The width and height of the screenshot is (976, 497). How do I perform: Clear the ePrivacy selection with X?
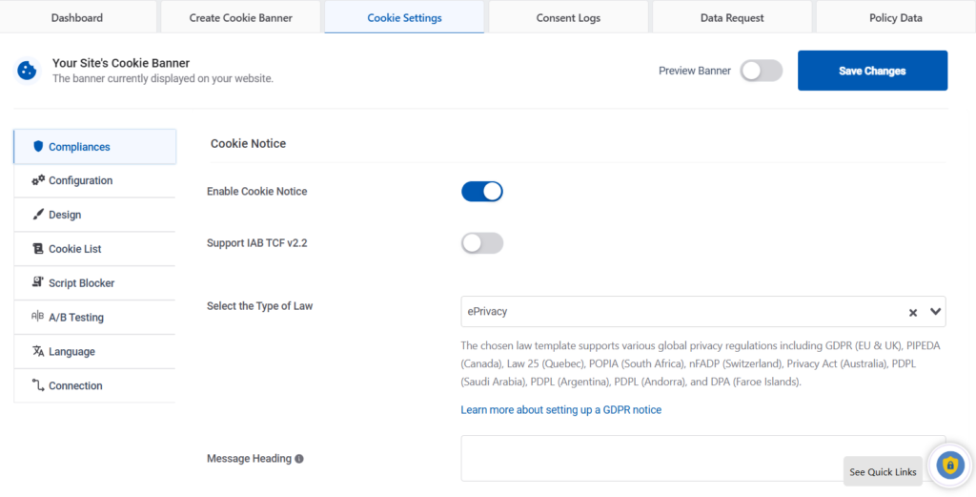(x=913, y=313)
